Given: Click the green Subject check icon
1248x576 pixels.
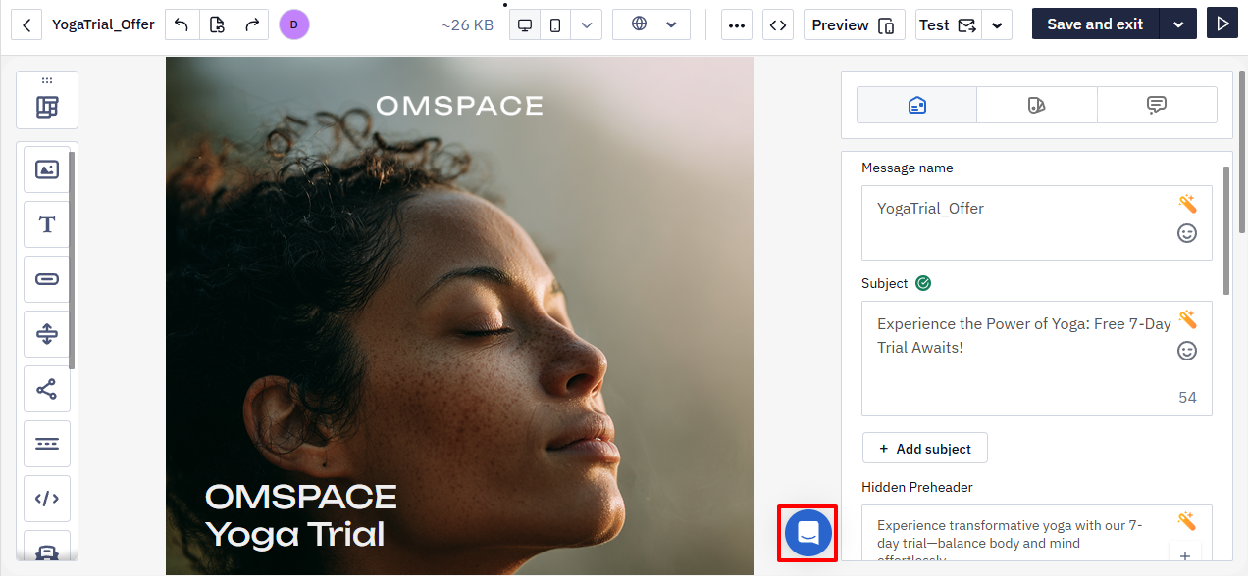Looking at the screenshot, I should pyautogui.click(x=923, y=283).
